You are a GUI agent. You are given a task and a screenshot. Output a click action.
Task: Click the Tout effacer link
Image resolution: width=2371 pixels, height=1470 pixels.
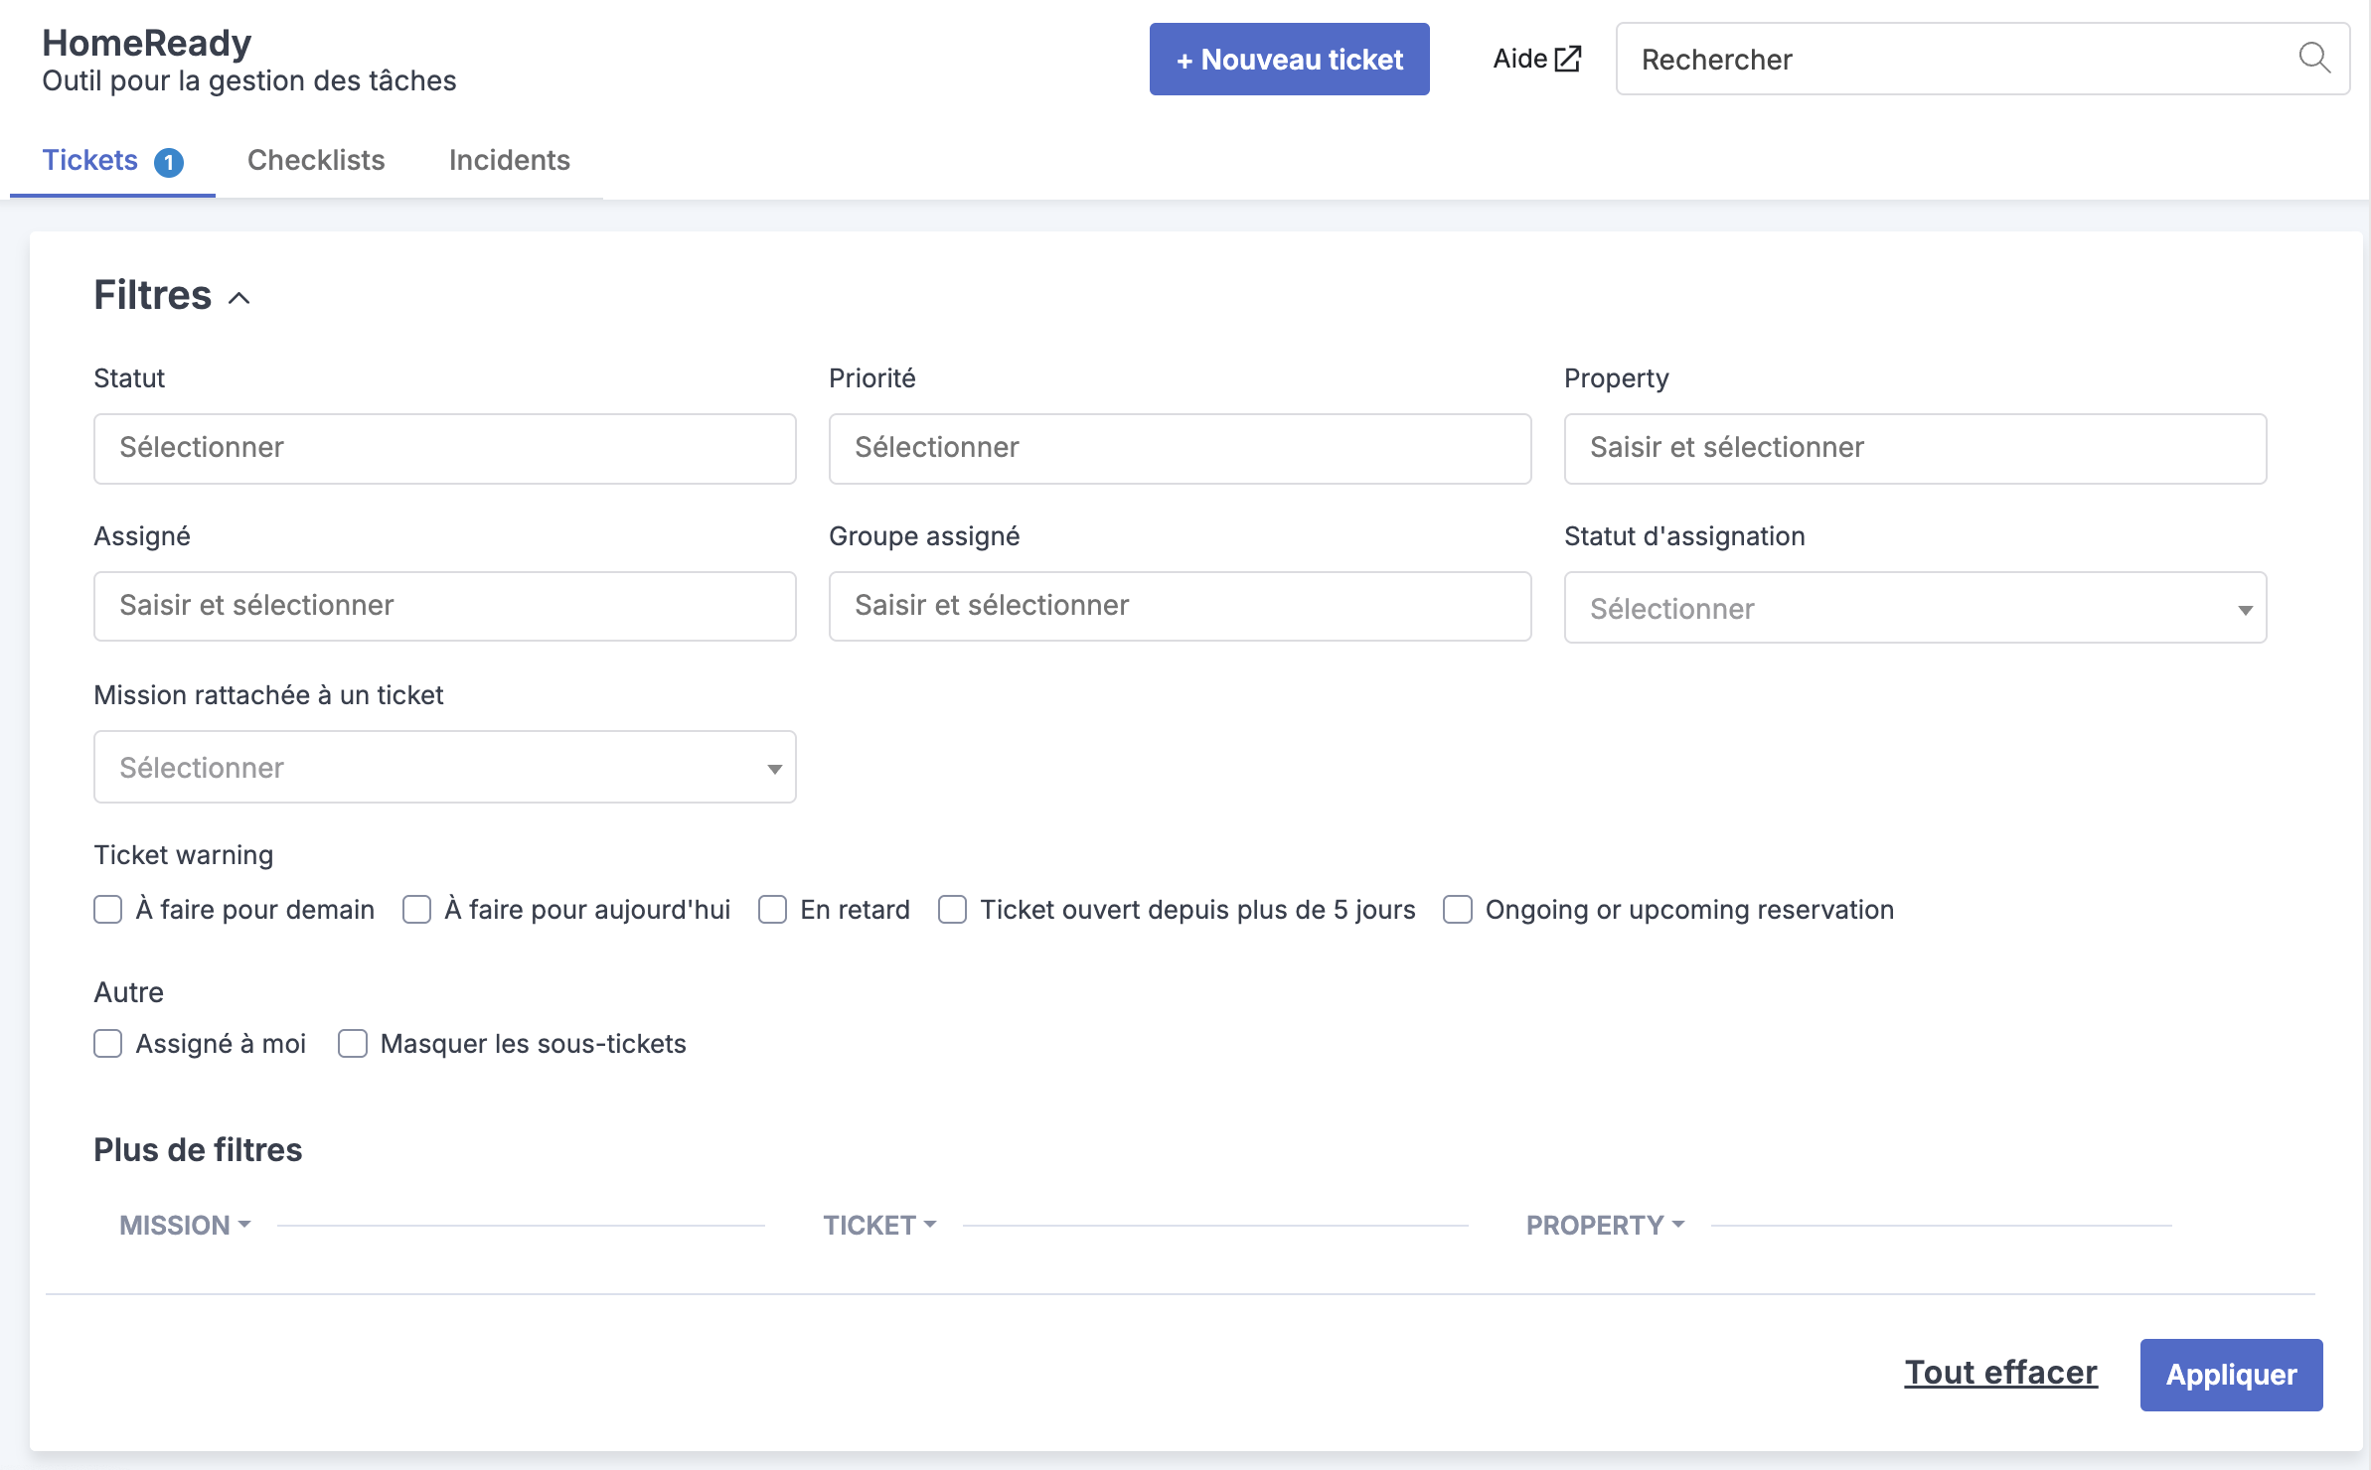click(2000, 1373)
